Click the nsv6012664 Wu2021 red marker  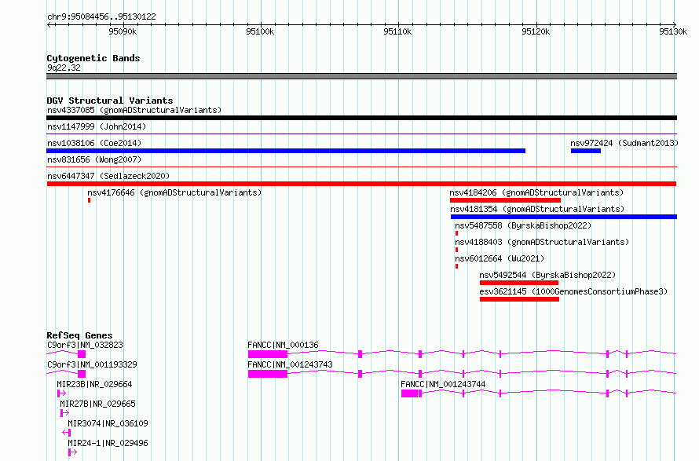(x=456, y=266)
